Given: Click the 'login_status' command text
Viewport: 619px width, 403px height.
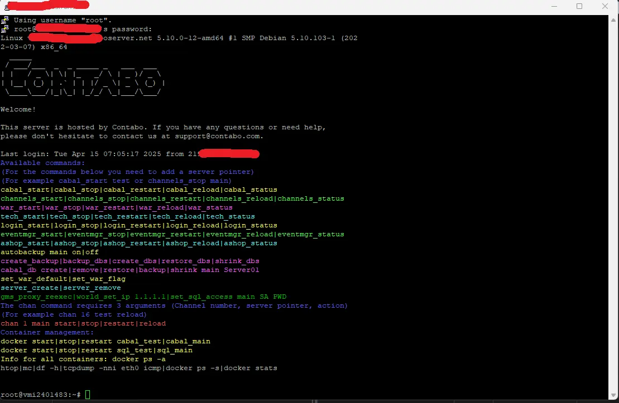Looking at the screenshot, I should (251, 226).
